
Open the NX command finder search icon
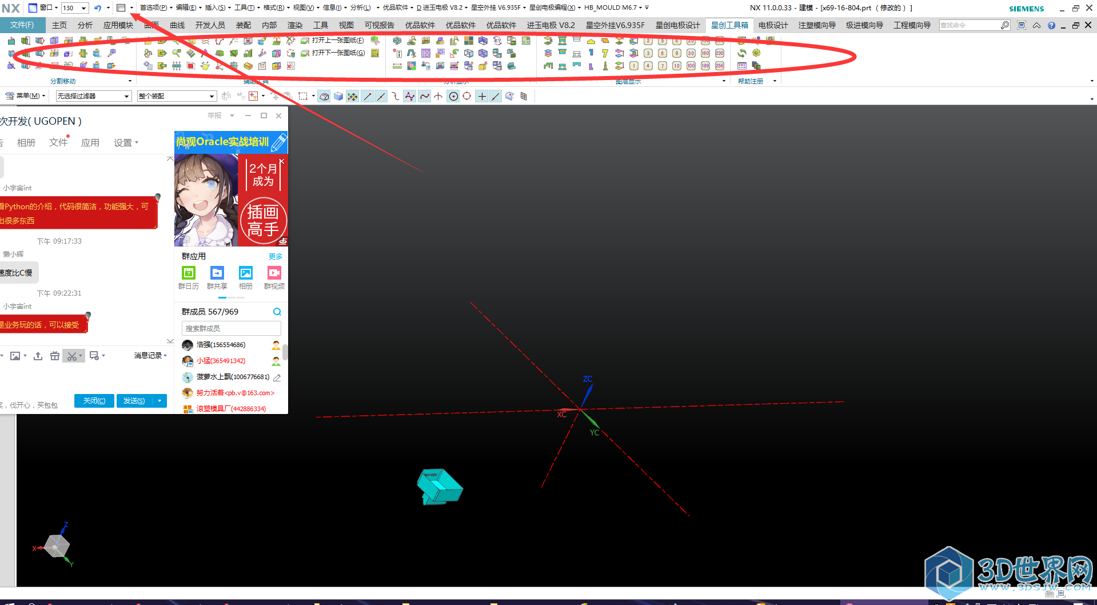(x=1005, y=25)
